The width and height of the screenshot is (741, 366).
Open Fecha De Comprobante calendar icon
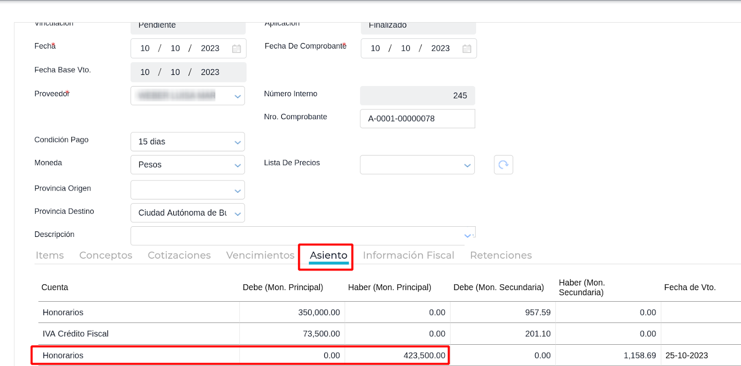[x=467, y=49]
